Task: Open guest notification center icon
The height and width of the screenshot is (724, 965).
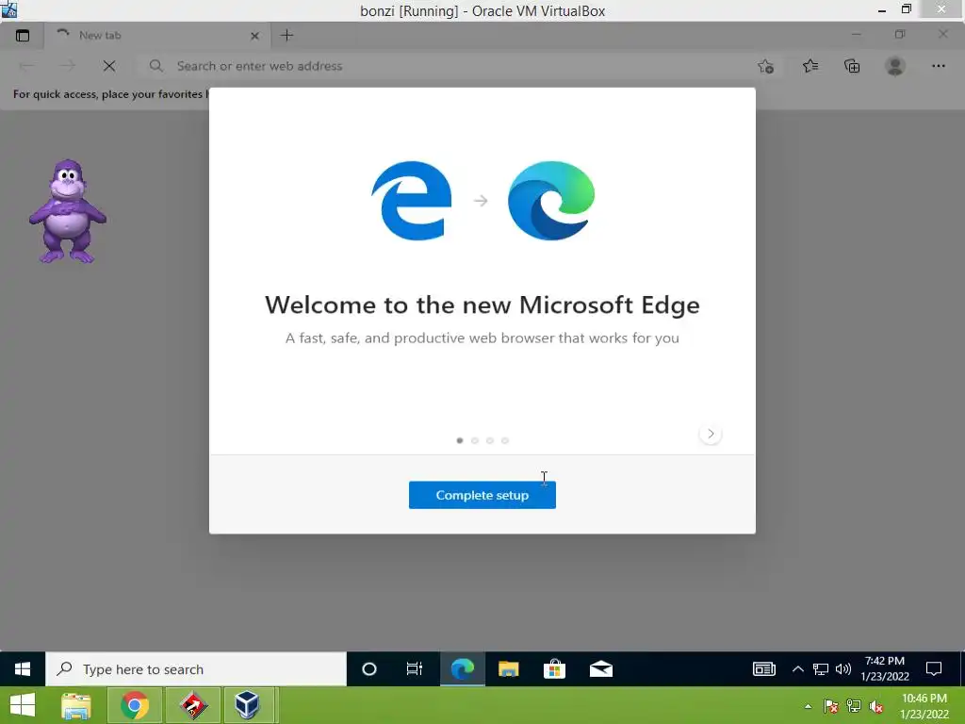Action: click(934, 669)
